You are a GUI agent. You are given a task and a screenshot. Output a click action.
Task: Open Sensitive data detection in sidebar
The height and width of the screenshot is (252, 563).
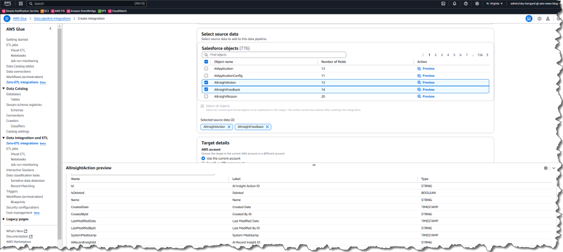point(27,181)
